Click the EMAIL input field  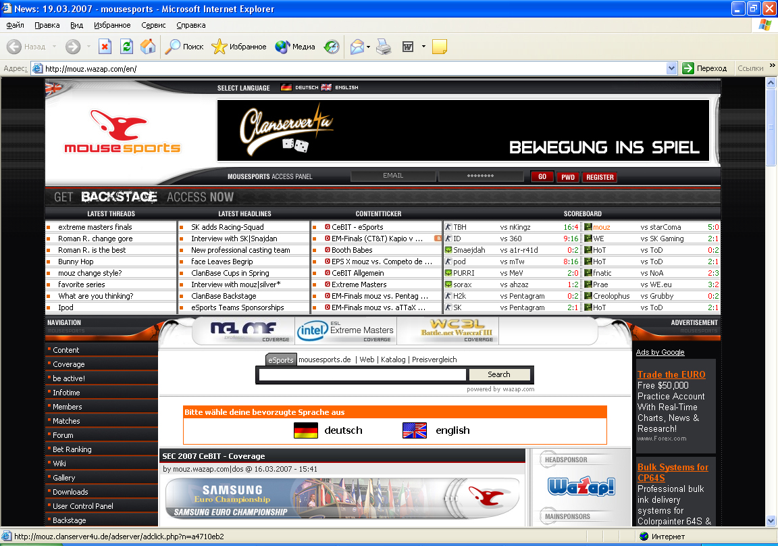tap(393, 176)
